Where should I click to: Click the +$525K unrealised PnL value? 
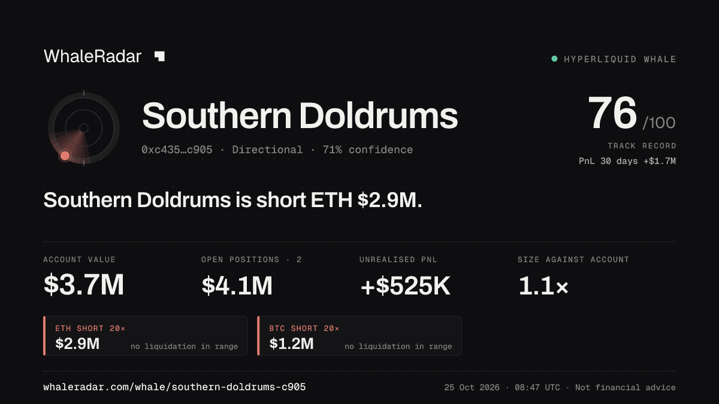point(405,286)
